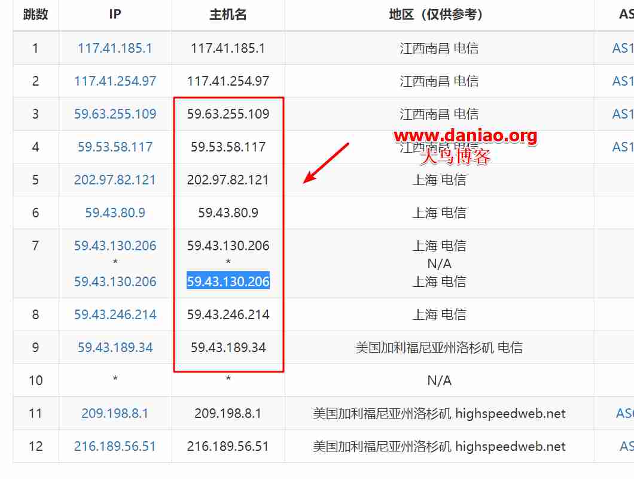The width and height of the screenshot is (634, 479).
Task: Click IP link 59.63.255.109
Action: tap(115, 114)
